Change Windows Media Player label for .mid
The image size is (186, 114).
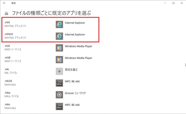[79, 46]
